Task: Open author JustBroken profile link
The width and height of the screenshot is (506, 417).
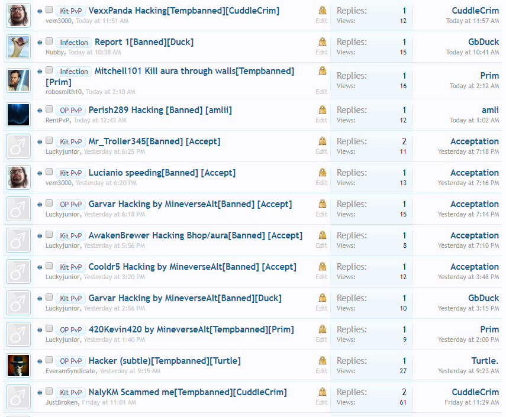Action: pyautogui.click(x=62, y=402)
